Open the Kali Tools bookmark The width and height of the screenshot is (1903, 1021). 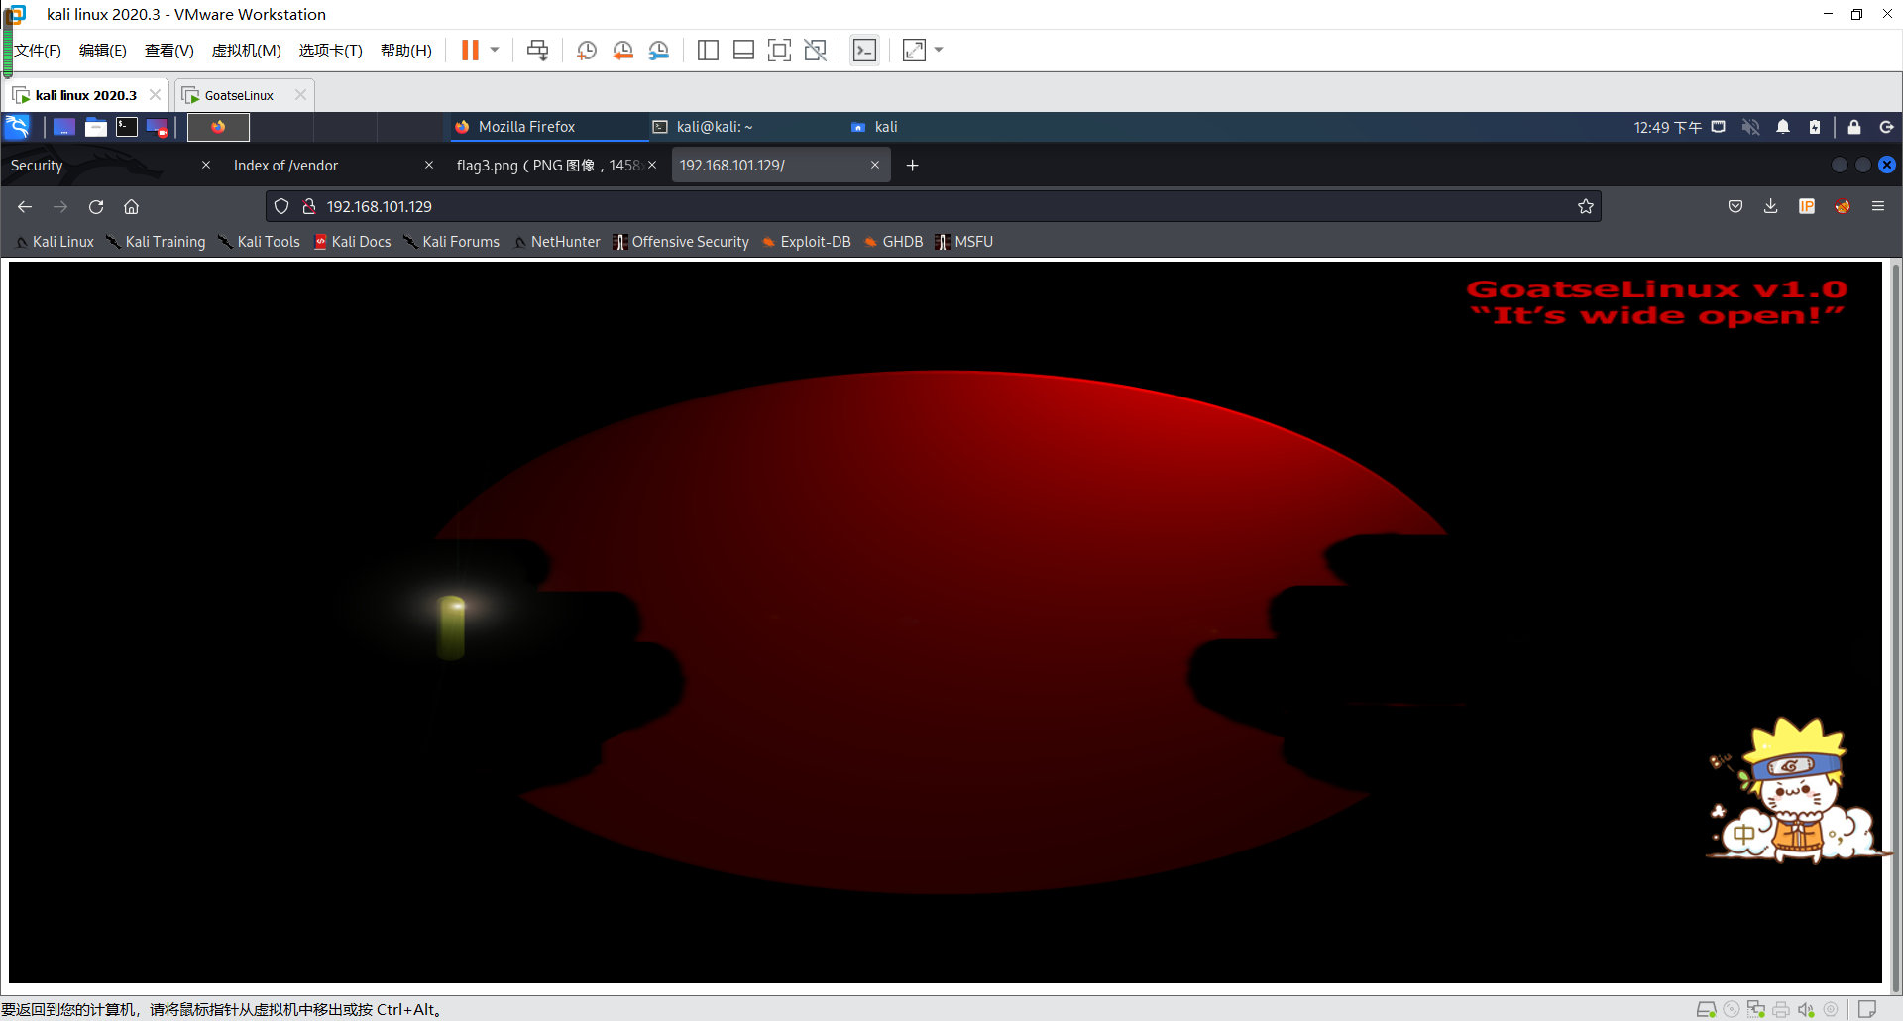tap(260, 242)
